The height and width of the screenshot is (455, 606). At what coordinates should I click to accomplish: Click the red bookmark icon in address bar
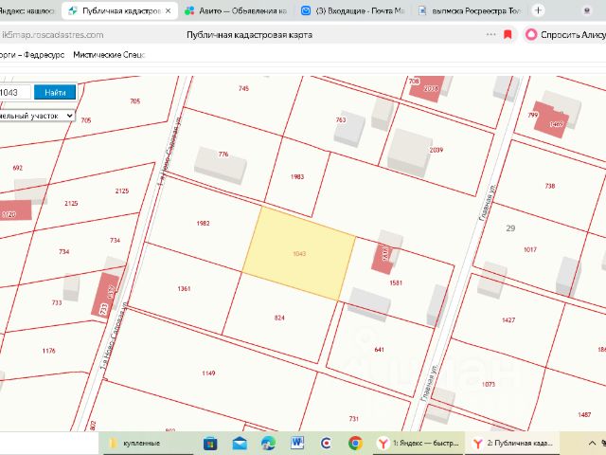[508, 35]
